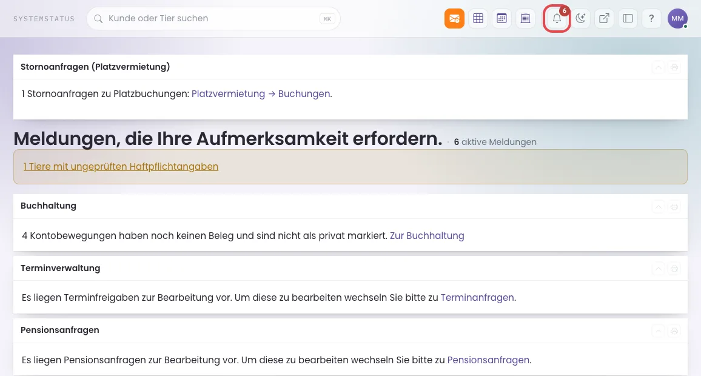Click the magnifier icon in search box
The height and width of the screenshot is (376, 701).
coord(98,19)
